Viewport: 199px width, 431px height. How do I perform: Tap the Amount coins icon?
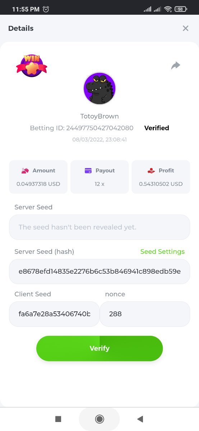click(25, 171)
